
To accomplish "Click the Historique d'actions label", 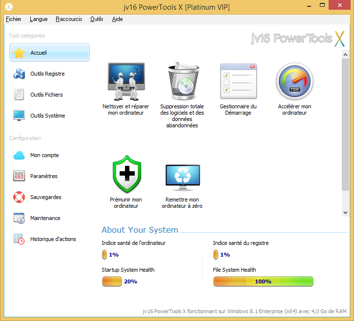I will [x=53, y=239].
